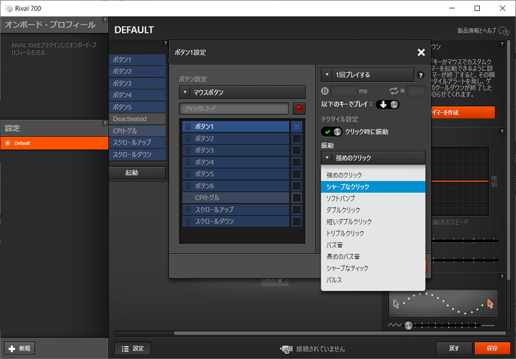Viewport: 516px width, 359px height.
Task: Open the 設定 button in bottom bar
Action: tap(133, 349)
